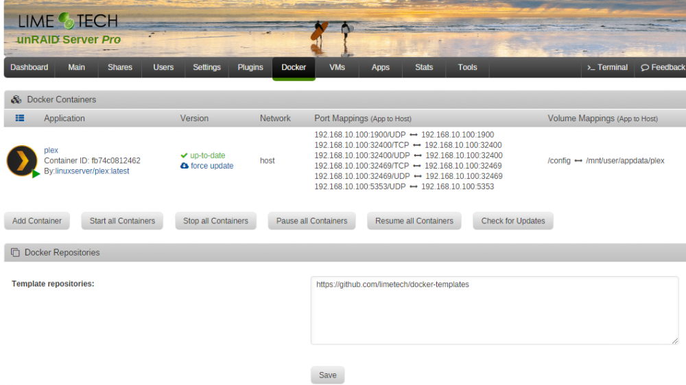Screen dimensions: 686x385
Task: Click the Add Container button
Action: 37,221
